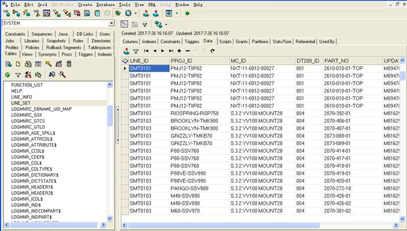Go to previous record in data grid
The width and height of the screenshot is (407, 231).
tap(155, 51)
